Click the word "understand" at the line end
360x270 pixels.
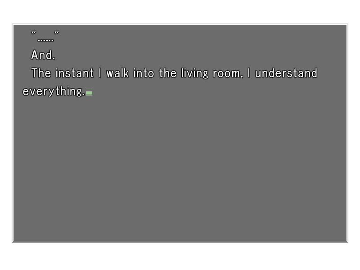click(286, 73)
